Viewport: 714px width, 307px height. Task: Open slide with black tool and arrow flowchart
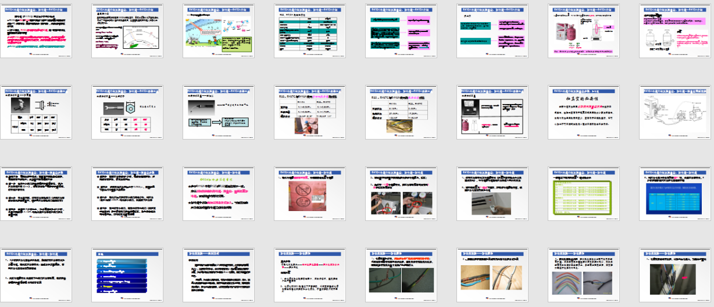click(x=218, y=113)
